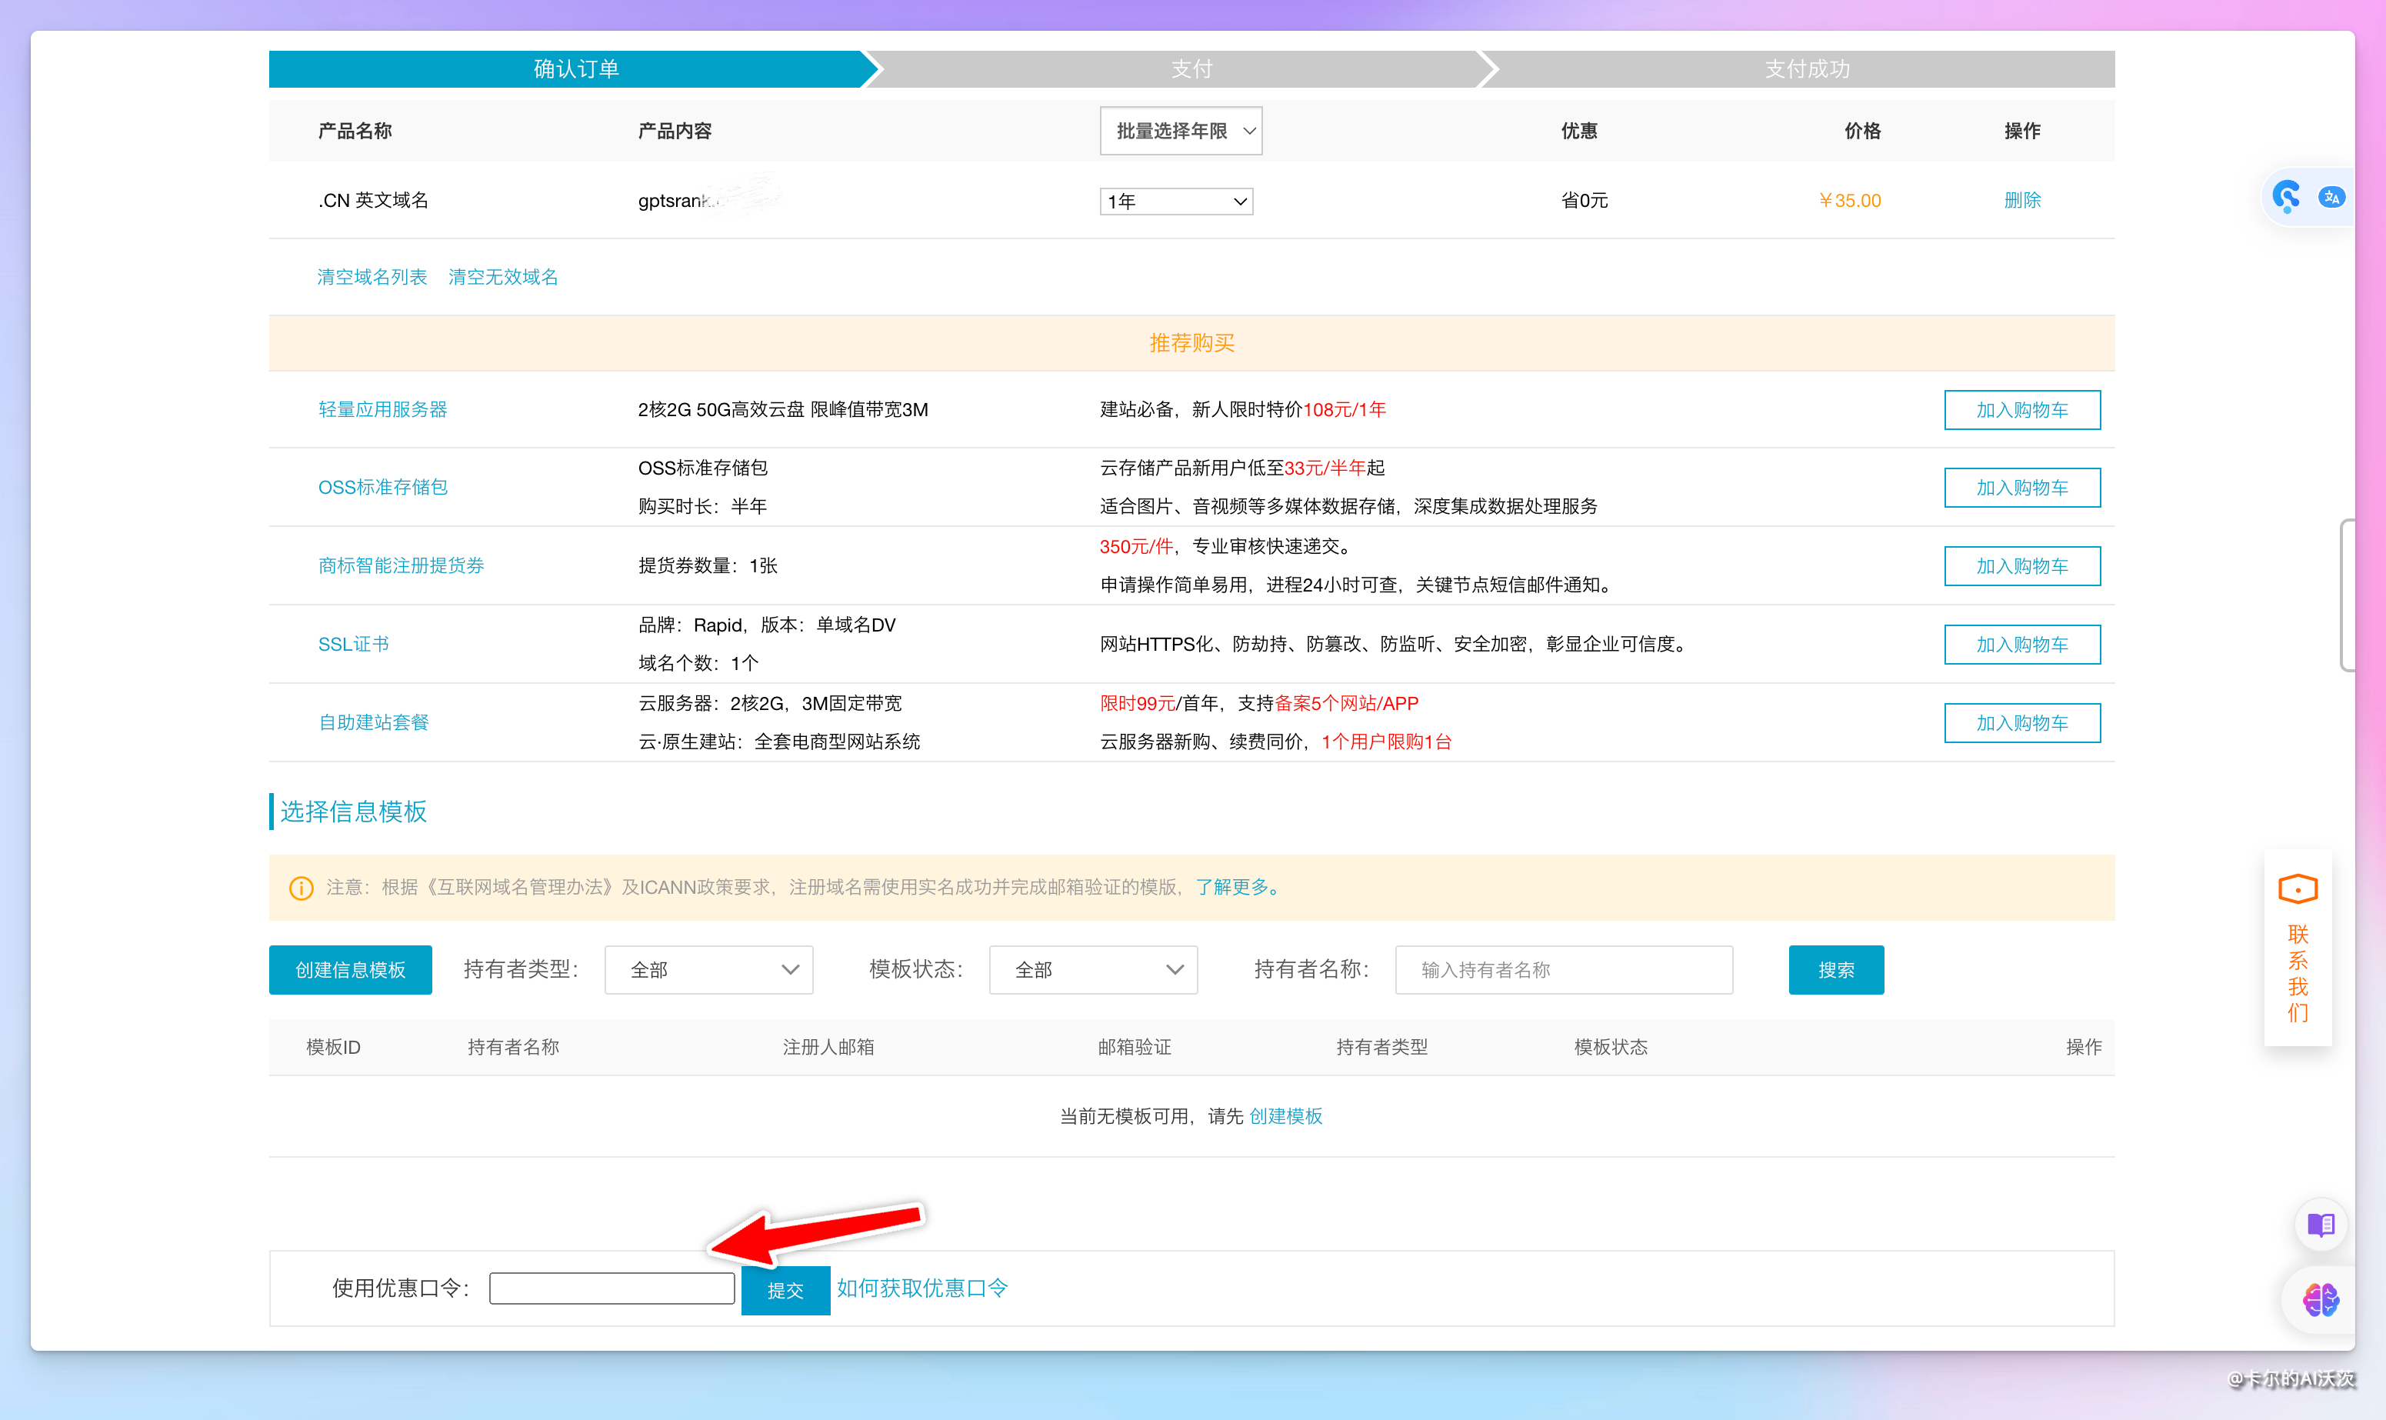Add OSS标准存储包 to cart
Image resolution: width=2386 pixels, height=1420 pixels.
pyautogui.click(x=2021, y=488)
